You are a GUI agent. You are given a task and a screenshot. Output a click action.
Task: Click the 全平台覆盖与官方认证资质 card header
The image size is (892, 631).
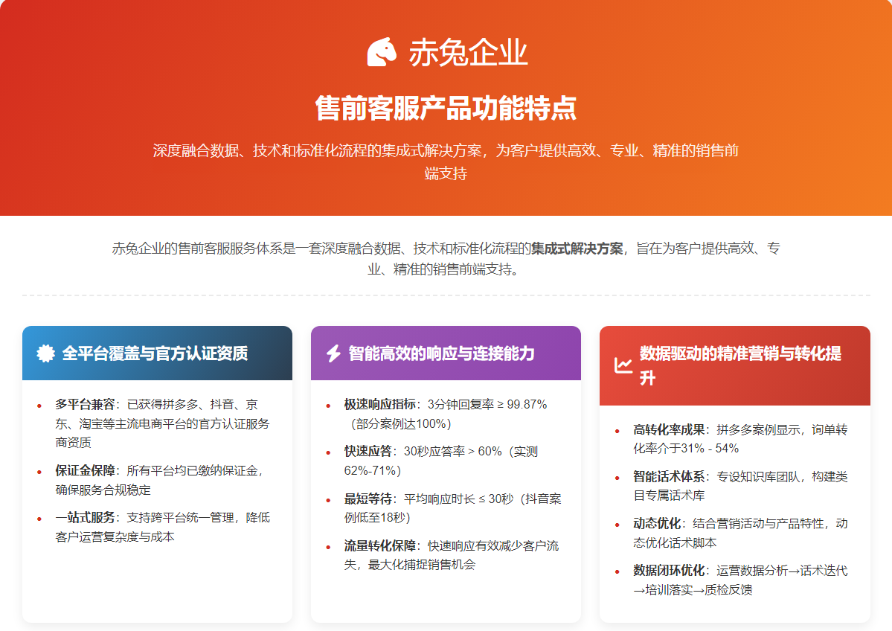click(x=155, y=353)
